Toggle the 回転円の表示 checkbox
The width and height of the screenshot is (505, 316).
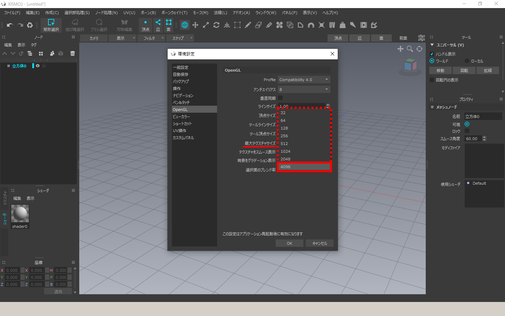pos(432,80)
